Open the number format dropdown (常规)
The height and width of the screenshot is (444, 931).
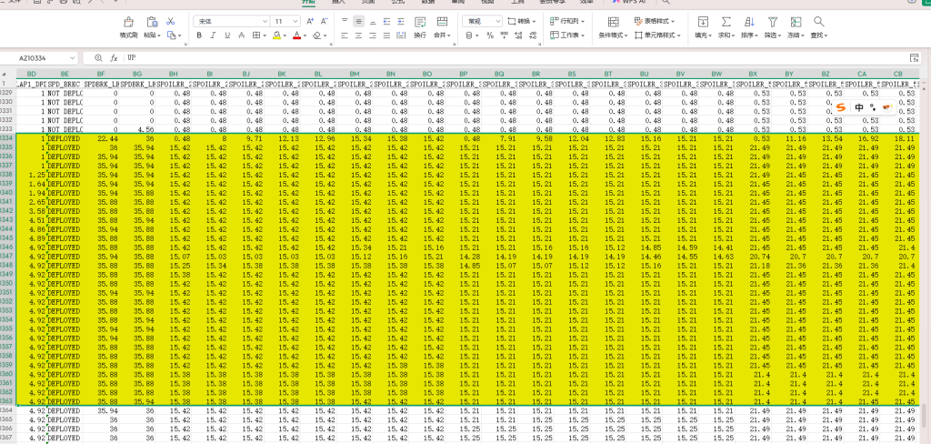497,22
